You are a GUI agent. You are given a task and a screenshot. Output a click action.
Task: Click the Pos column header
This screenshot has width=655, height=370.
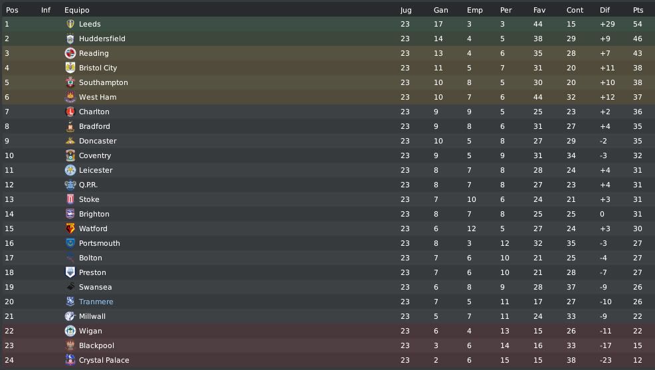[x=12, y=10]
